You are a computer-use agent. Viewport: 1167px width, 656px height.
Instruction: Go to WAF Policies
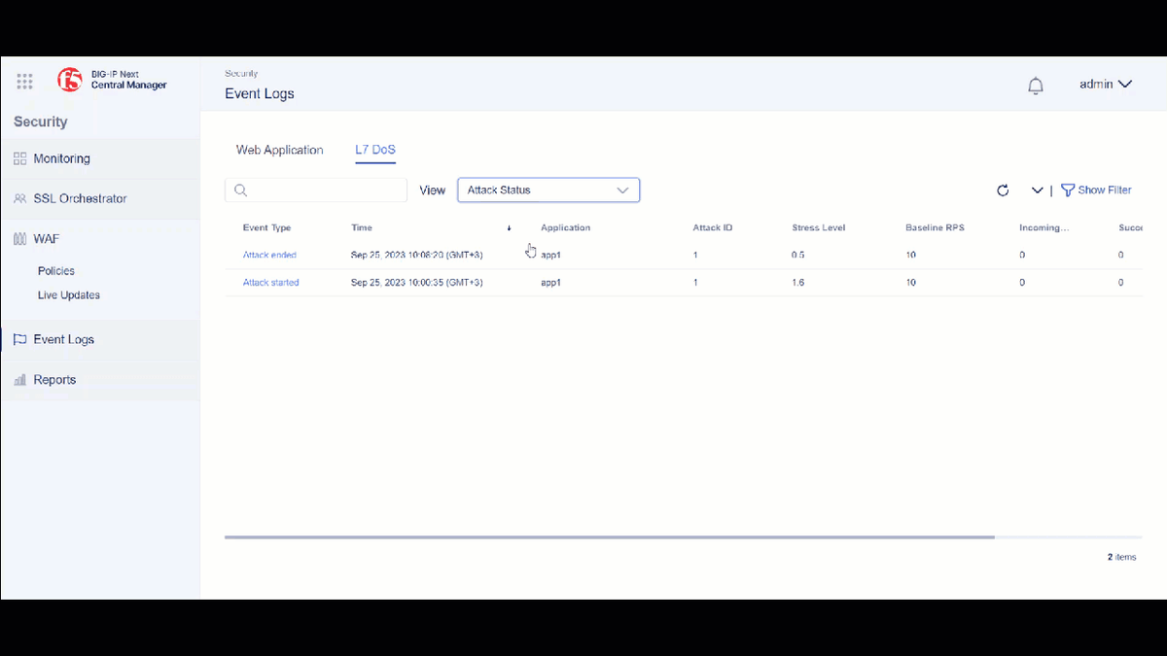click(x=56, y=271)
